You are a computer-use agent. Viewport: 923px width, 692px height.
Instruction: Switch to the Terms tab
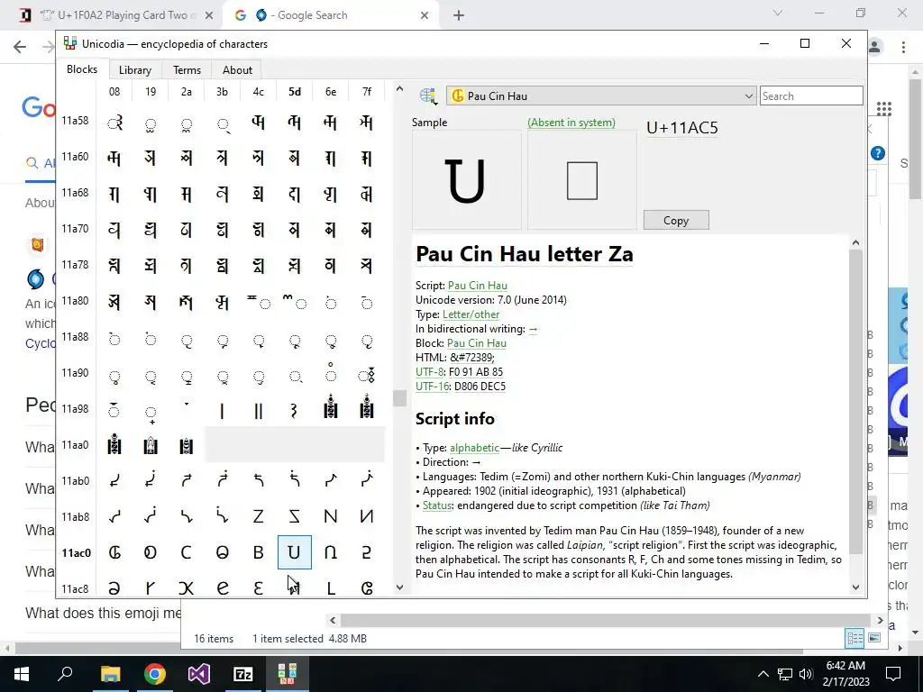187,70
